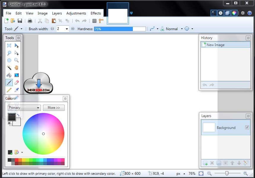This screenshot has height=178, width=255.
Task: Select the Color Picker eyedropper tool
Action: [x=17, y=90]
